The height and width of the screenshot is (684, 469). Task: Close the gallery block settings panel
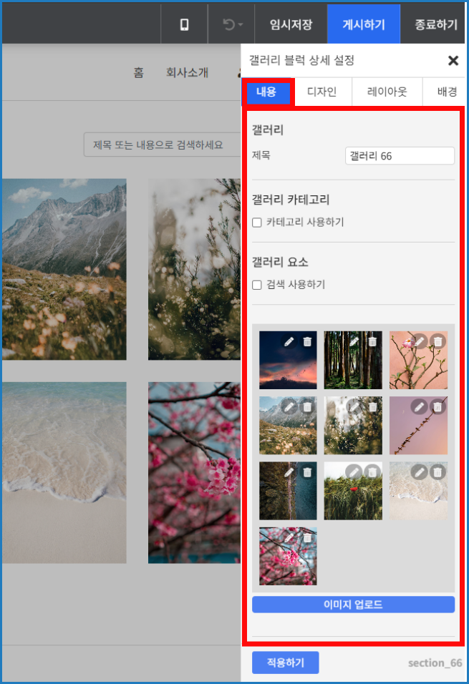click(453, 61)
